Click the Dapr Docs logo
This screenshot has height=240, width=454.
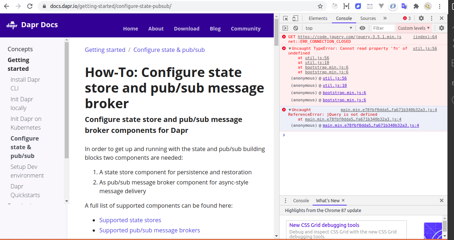pos(32,25)
